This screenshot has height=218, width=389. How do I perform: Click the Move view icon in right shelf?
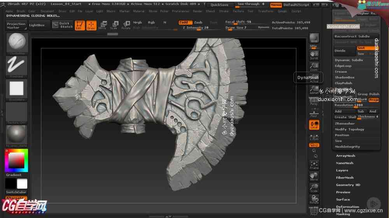click(x=314, y=176)
